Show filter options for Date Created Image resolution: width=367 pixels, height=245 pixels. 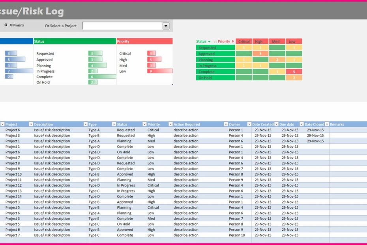pyautogui.click(x=276, y=124)
